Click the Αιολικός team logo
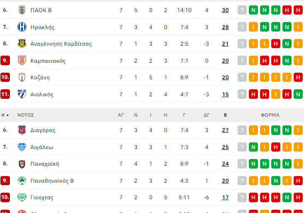The image size is (304, 213). click(x=22, y=94)
